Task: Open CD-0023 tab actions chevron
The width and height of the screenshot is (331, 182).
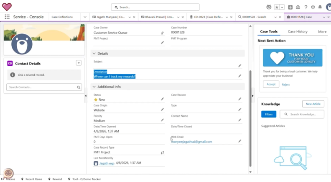Action: 227,17
